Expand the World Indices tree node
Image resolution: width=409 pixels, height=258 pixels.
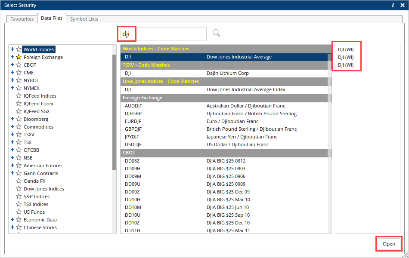tap(12, 49)
